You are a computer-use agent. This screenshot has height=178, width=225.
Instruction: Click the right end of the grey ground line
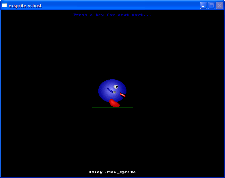point(132,107)
